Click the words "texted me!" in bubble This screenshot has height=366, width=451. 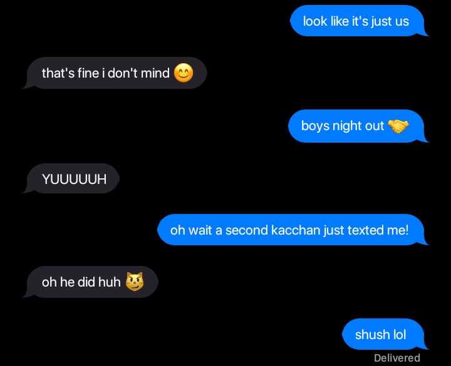coord(378,230)
